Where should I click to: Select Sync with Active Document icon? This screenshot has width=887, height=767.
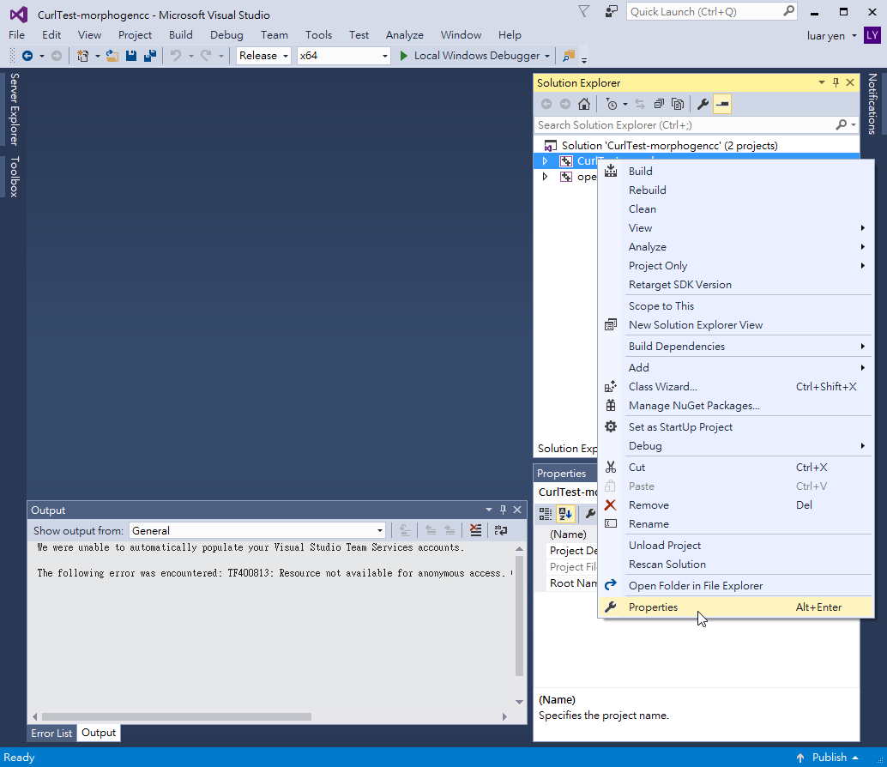coord(640,103)
